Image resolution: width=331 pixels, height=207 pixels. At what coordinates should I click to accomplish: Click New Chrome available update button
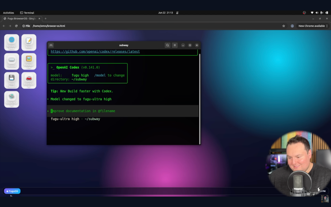point(312,26)
